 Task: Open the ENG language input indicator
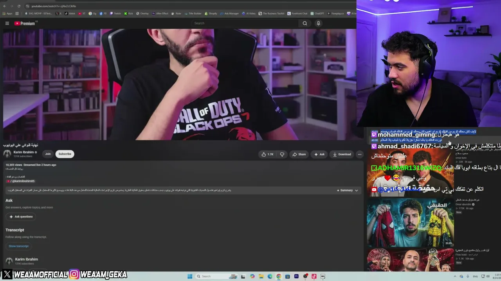(475, 276)
